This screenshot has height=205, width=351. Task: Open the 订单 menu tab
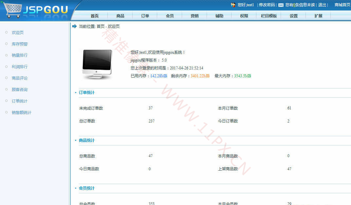pyautogui.click(x=145, y=16)
